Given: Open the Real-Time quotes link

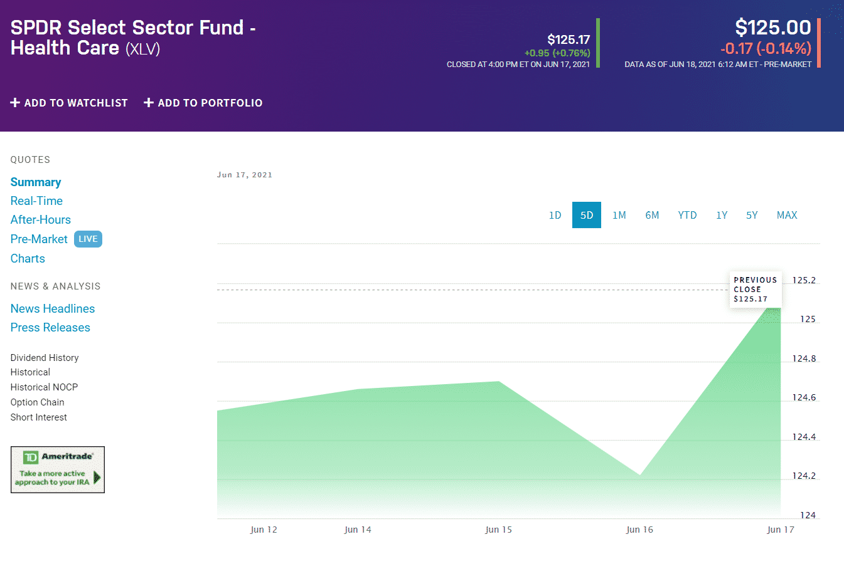Looking at the screenshot, I should (36, 201).
